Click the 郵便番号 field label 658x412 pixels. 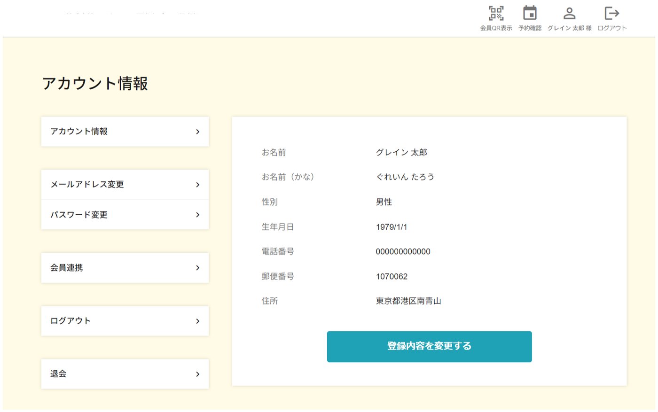click(x=278, y=277)
